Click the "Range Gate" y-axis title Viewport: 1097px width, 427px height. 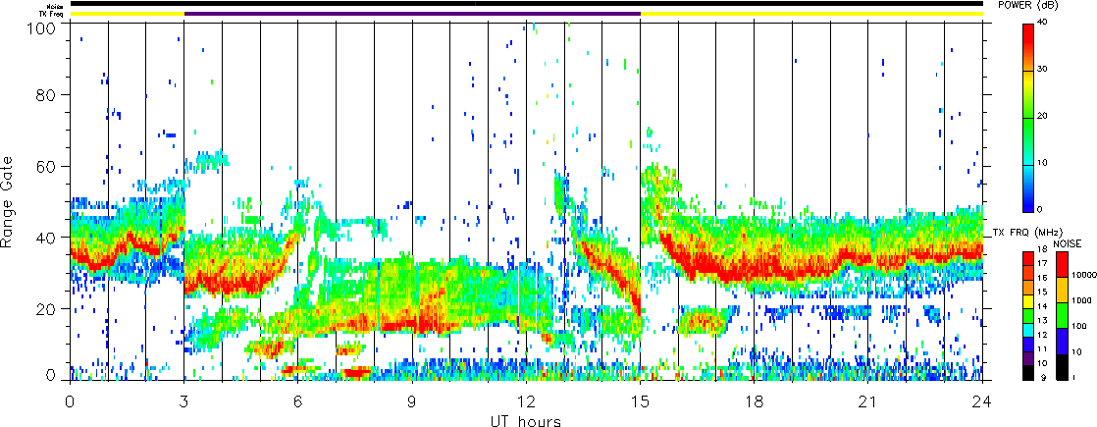(7, 201)
